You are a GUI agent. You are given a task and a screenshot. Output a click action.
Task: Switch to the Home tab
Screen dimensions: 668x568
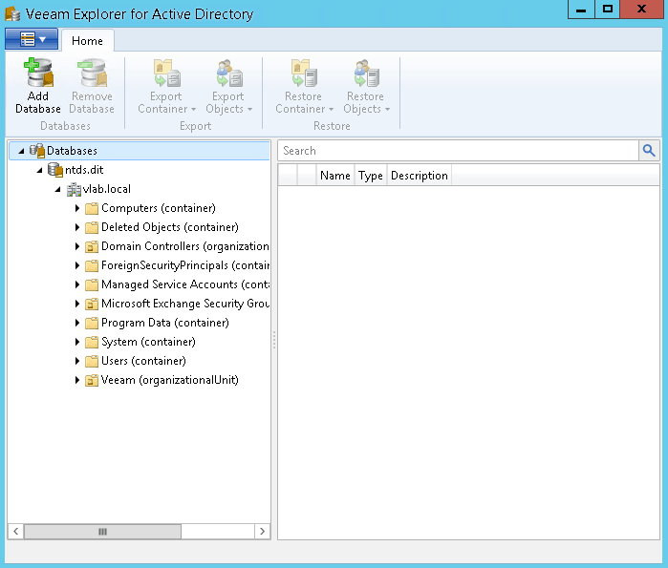(87, 41)
